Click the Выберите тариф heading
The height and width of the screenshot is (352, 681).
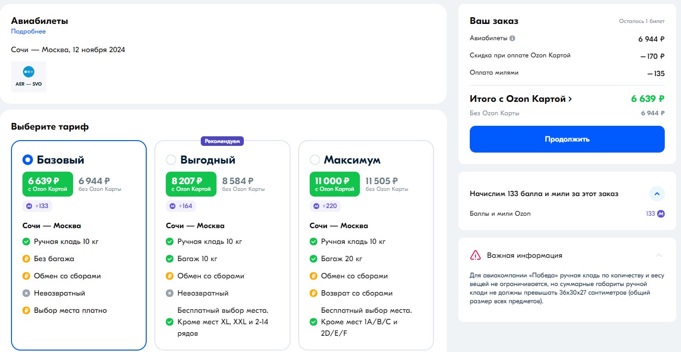50,127
